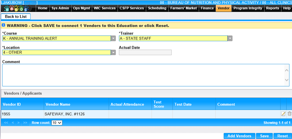Open the Ops Mgmt menu

(x=82, y=8)
